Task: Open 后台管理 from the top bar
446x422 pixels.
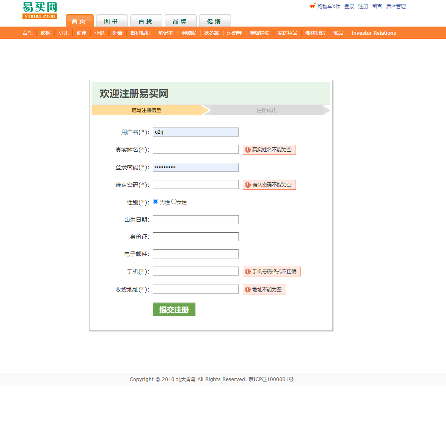Action: coord(395,6)
